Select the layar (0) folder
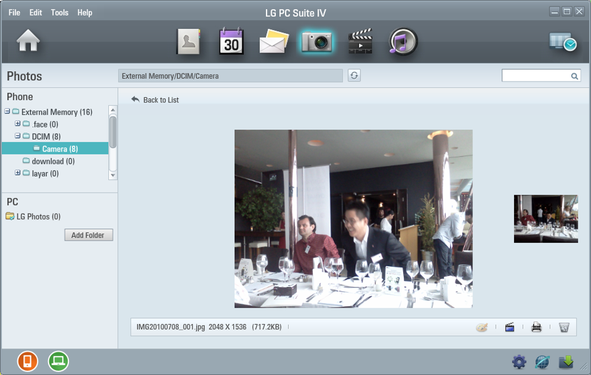 tap(45, 174)
